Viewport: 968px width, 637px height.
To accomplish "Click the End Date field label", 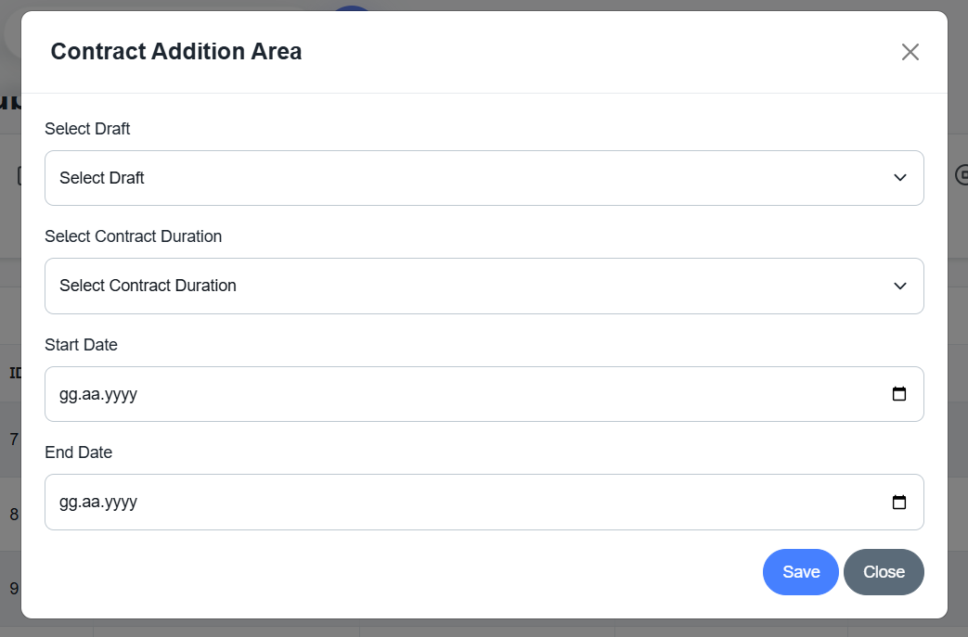I will [78, 452].
